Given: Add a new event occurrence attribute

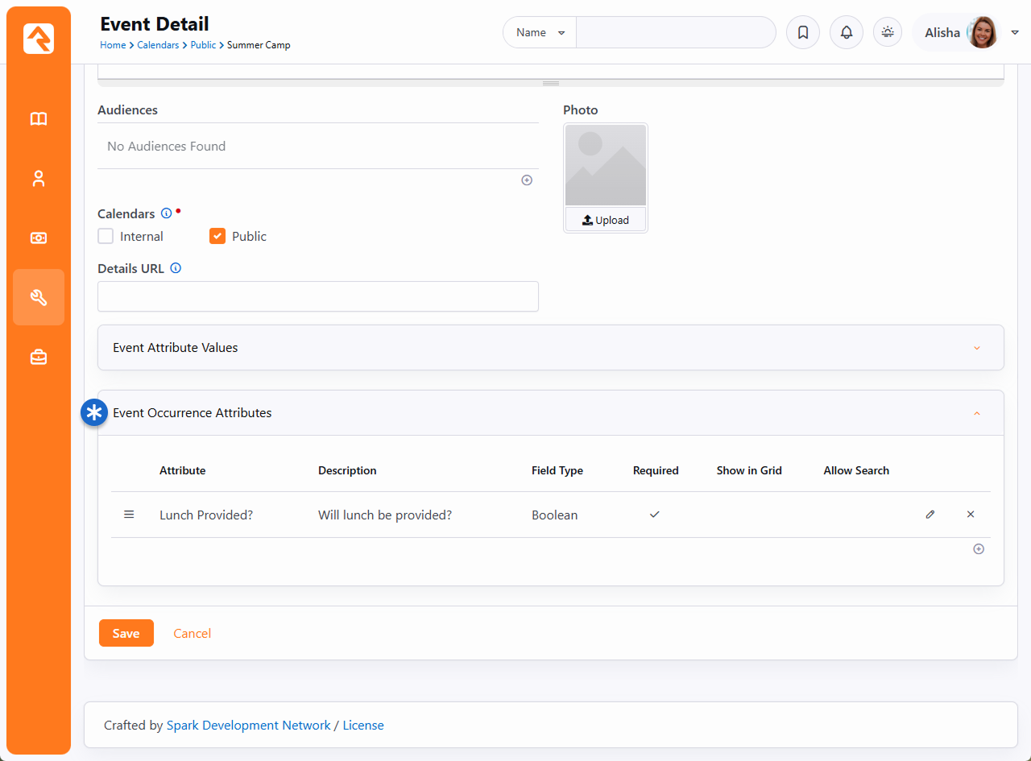Looking at the screenshot, I should 979,549.
